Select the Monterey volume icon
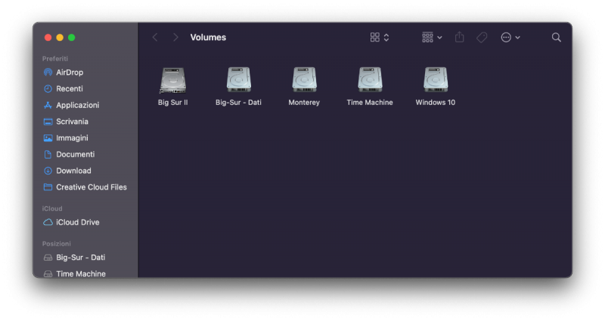The width and height of the screenshot is (605, 321). click(304, 80)
